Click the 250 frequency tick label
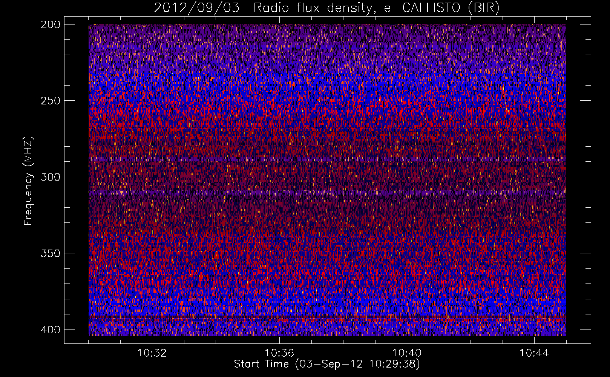The height and width of the screenshot is (377, 610). point(50,101)
